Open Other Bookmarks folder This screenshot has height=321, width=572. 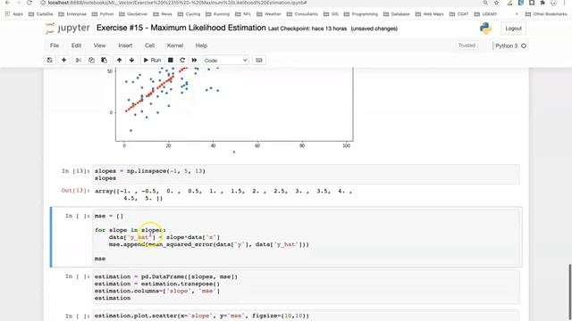[x=546, y=14]
